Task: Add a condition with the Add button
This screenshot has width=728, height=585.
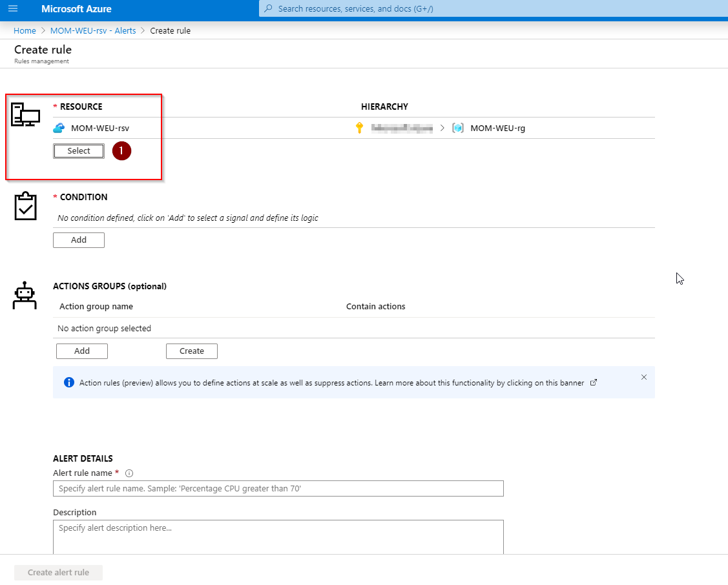Action: click(78, 240)
